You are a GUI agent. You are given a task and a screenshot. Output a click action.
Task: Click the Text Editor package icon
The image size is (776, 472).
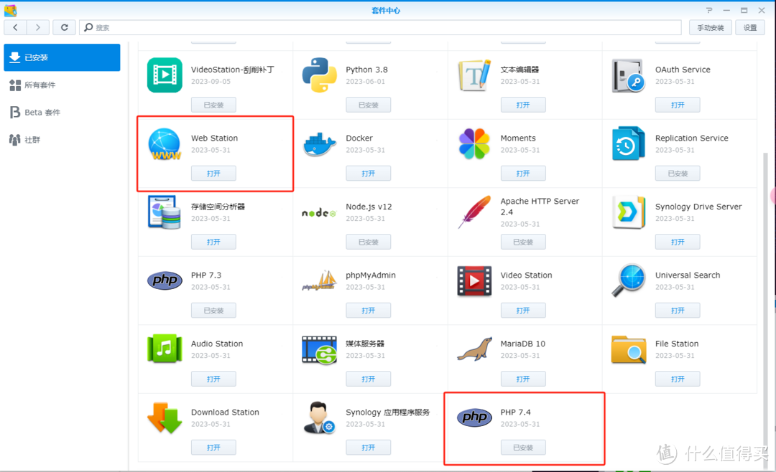pyautogui.click(x=475, y=75)
